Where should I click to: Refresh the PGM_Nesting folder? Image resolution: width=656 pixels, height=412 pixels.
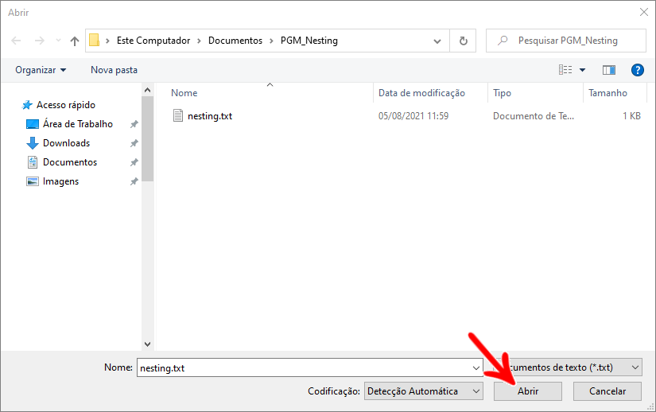[x=463, y=41]
